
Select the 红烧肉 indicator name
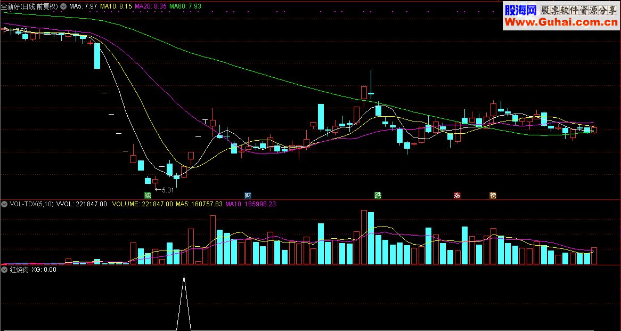point(19,270)
